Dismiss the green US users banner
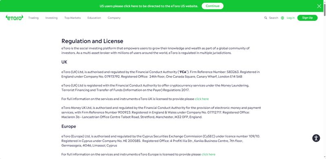Screen dimensions: 326x159 click(319, 6)
